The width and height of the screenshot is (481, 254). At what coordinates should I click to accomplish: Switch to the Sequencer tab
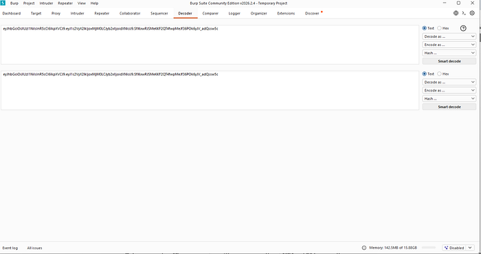pyautogui.click(x=159, y=14)
